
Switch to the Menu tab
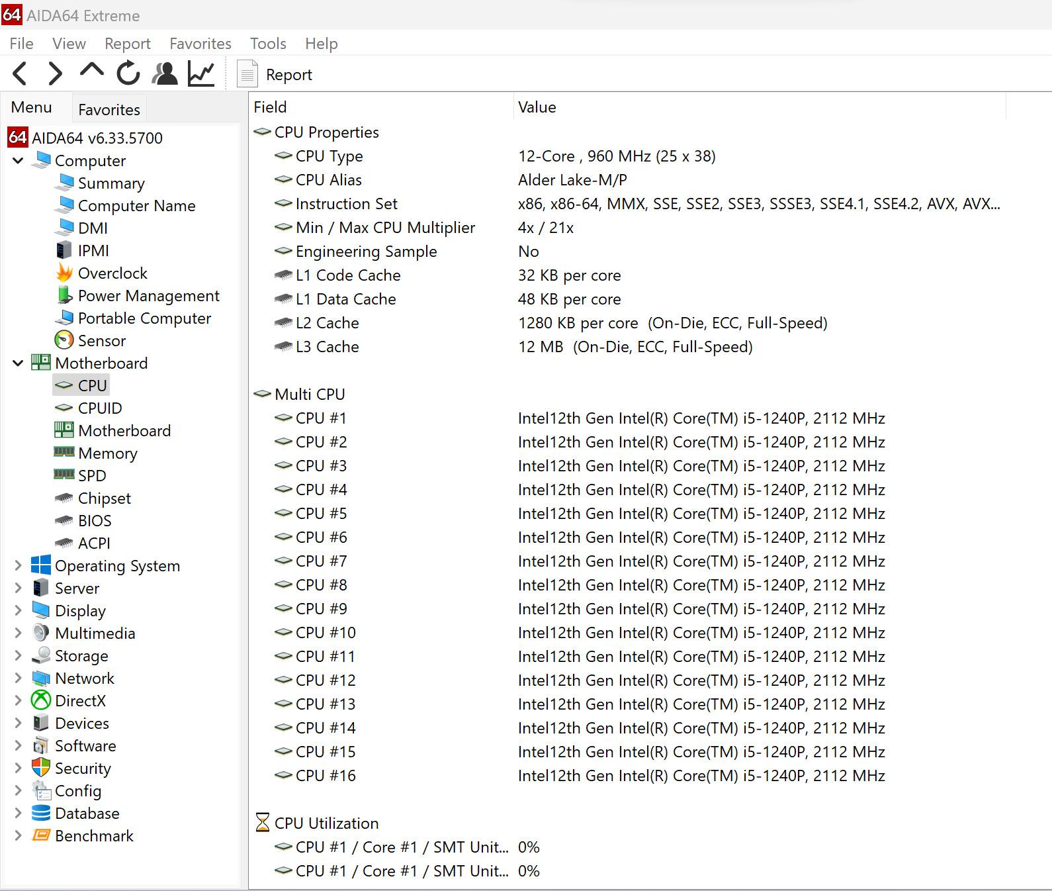tap(31, 107)
